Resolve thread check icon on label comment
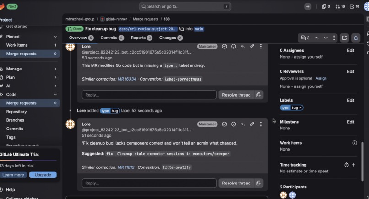 (224, 47)
